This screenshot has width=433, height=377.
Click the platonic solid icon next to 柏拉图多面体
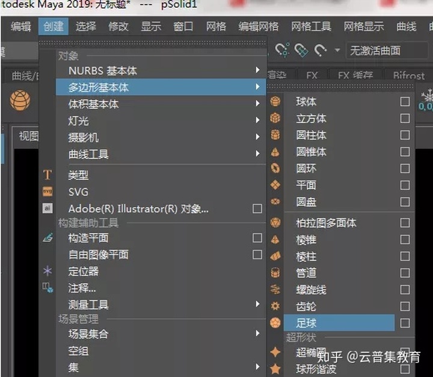coord(275,222)
